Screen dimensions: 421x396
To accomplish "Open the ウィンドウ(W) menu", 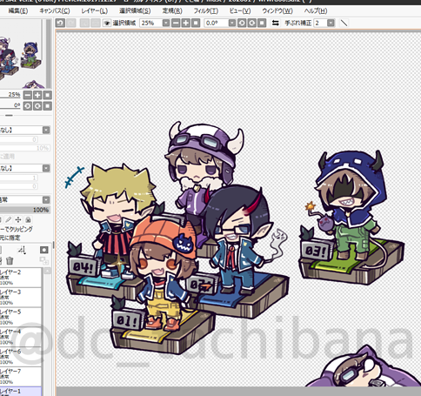I will pyautogui.click(x=277, y=11).
